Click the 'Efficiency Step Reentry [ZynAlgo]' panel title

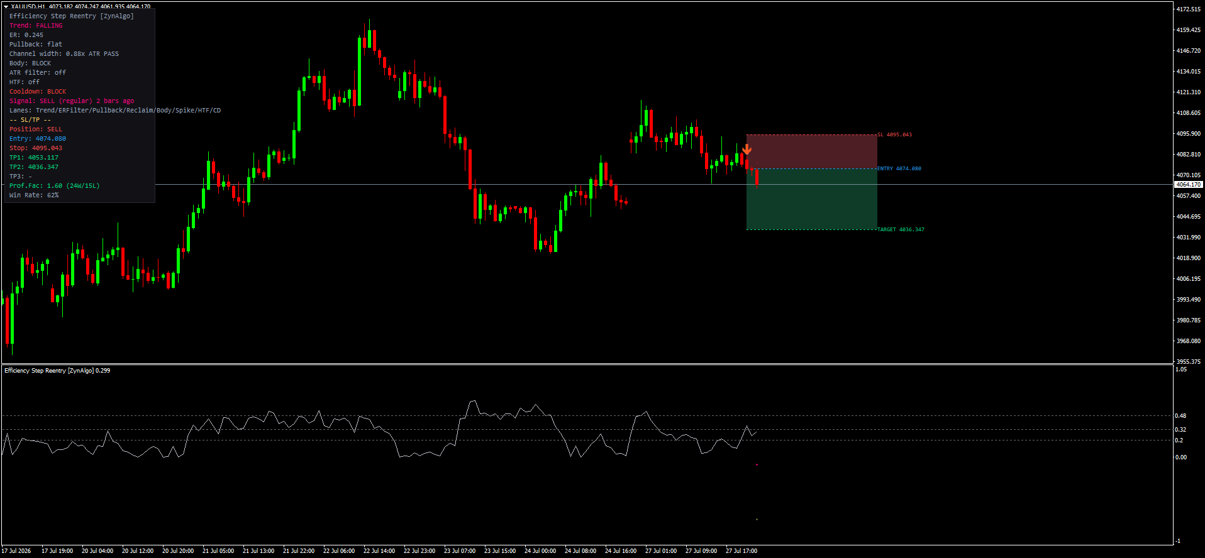(72, 16)
